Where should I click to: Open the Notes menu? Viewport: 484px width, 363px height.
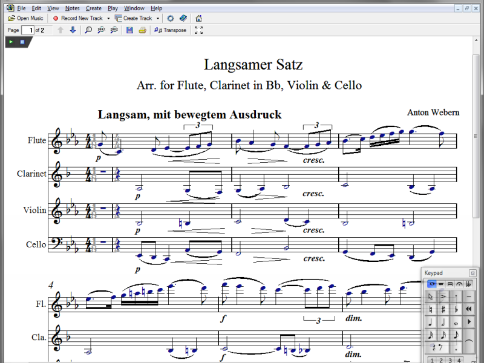tap(72, 8)
